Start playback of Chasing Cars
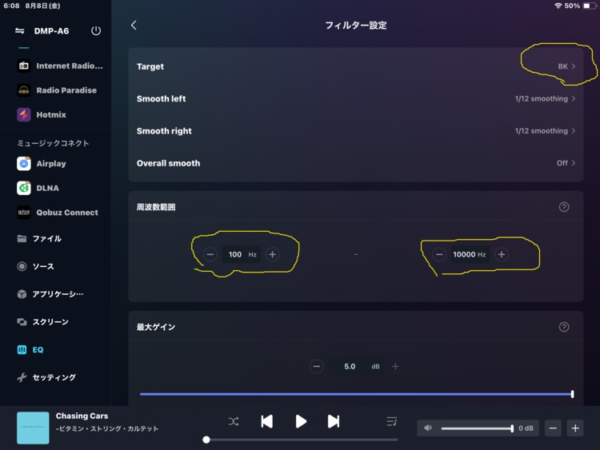The height and width of the screenshot is (450, 600). (301, 421)
